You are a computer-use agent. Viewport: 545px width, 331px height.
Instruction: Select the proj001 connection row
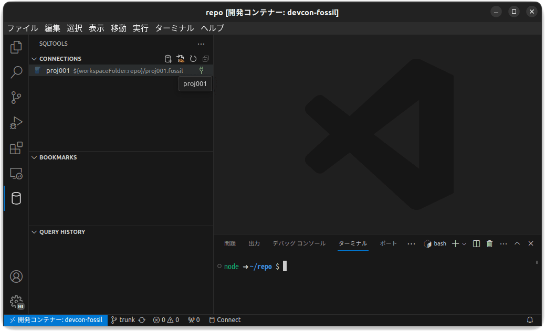point(121,70)
